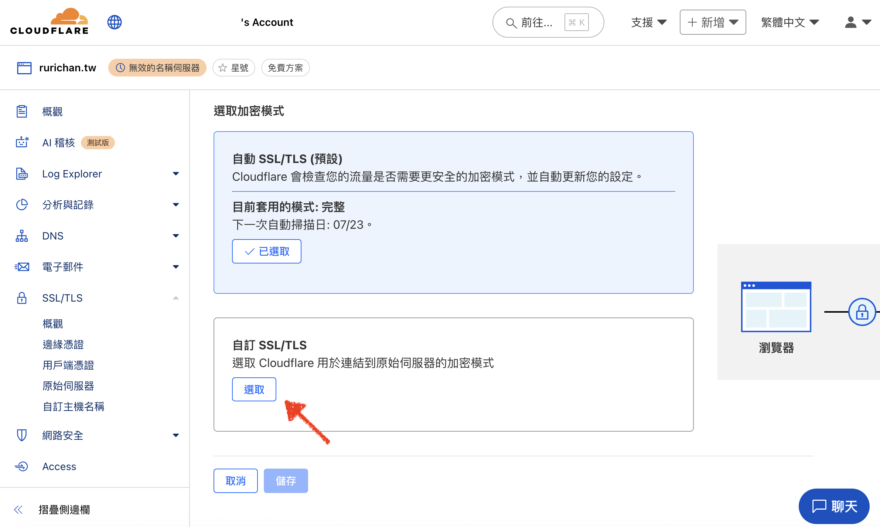Click 選取 button under 自訂 SSL/TLS
This screenshot has width=880, height=527.
[x=254, y=390]
